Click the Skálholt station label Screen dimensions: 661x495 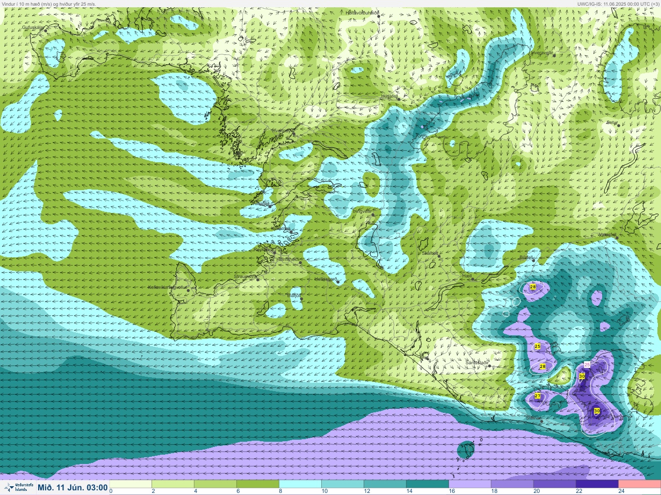click(x=430, y=253)
